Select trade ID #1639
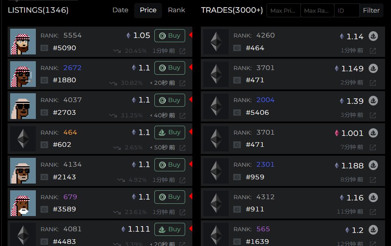 pos(257,242)
